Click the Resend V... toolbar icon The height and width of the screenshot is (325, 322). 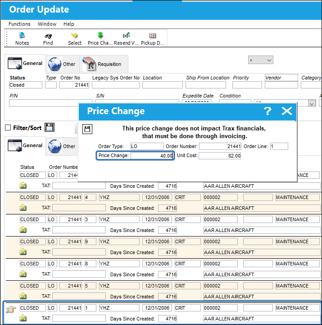point(126,35)
